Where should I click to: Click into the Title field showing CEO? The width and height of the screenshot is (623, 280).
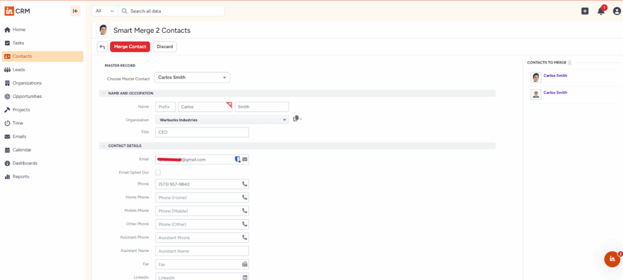(x=202, y=132)
